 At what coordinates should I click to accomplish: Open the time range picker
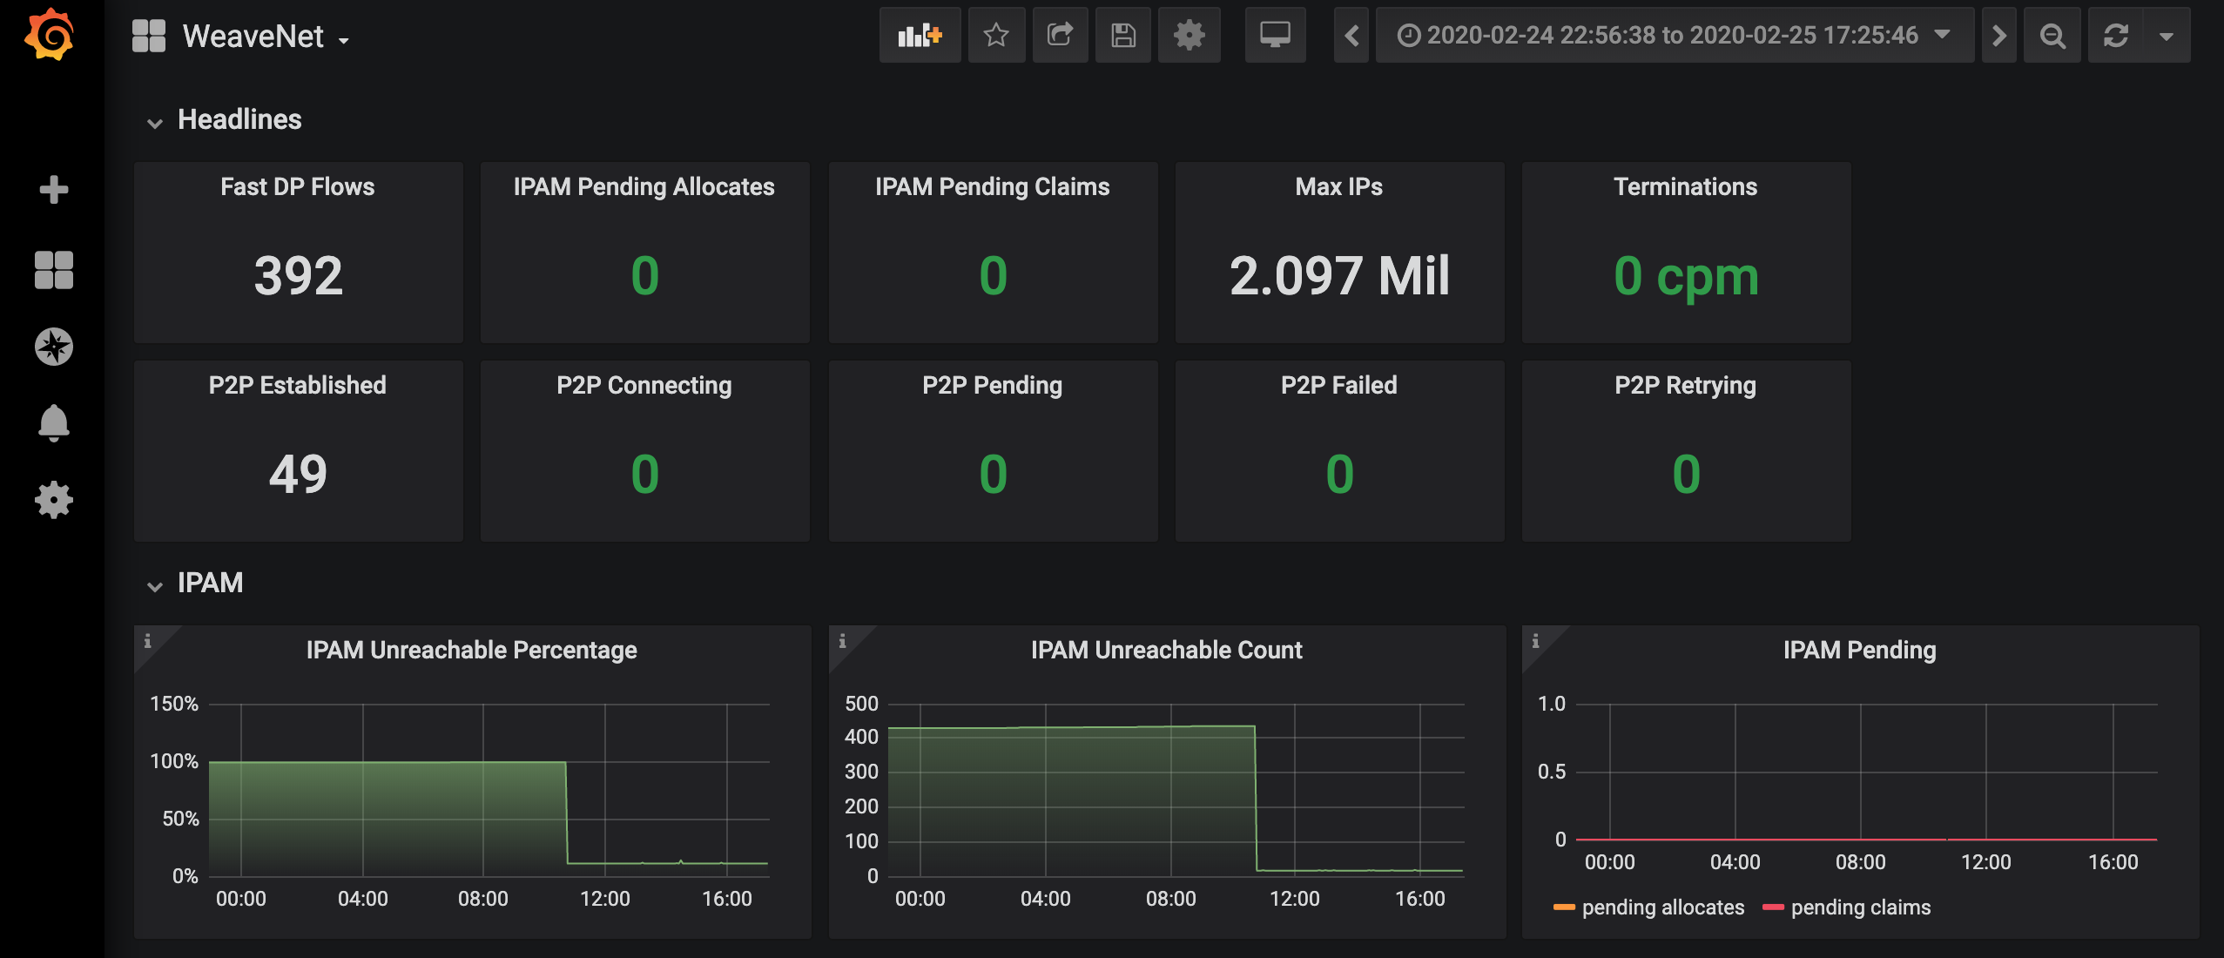coord(1673,36)
